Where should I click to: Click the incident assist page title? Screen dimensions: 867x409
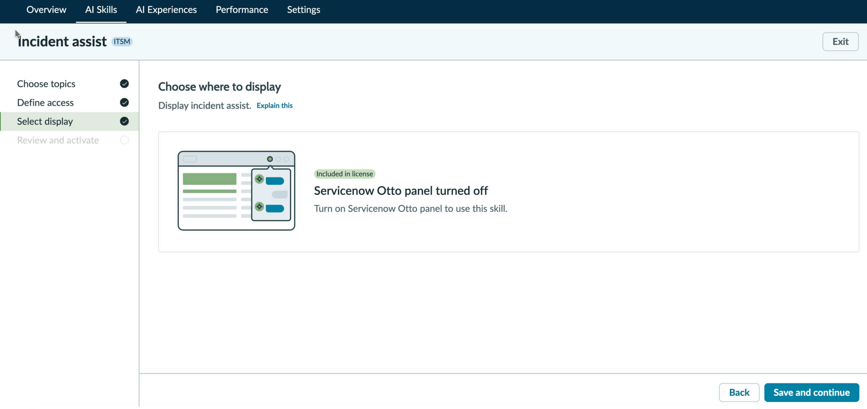(62, 42)
